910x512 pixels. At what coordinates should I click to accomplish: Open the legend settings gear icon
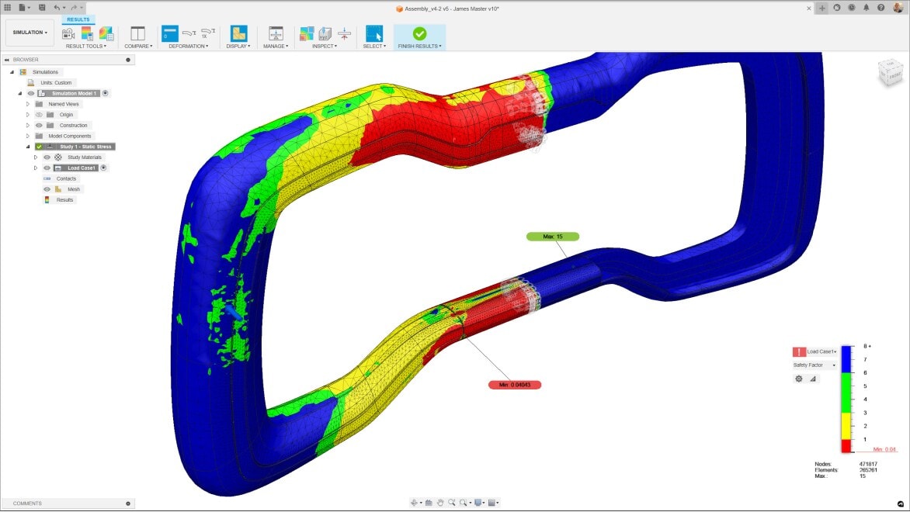click(798, 378)
